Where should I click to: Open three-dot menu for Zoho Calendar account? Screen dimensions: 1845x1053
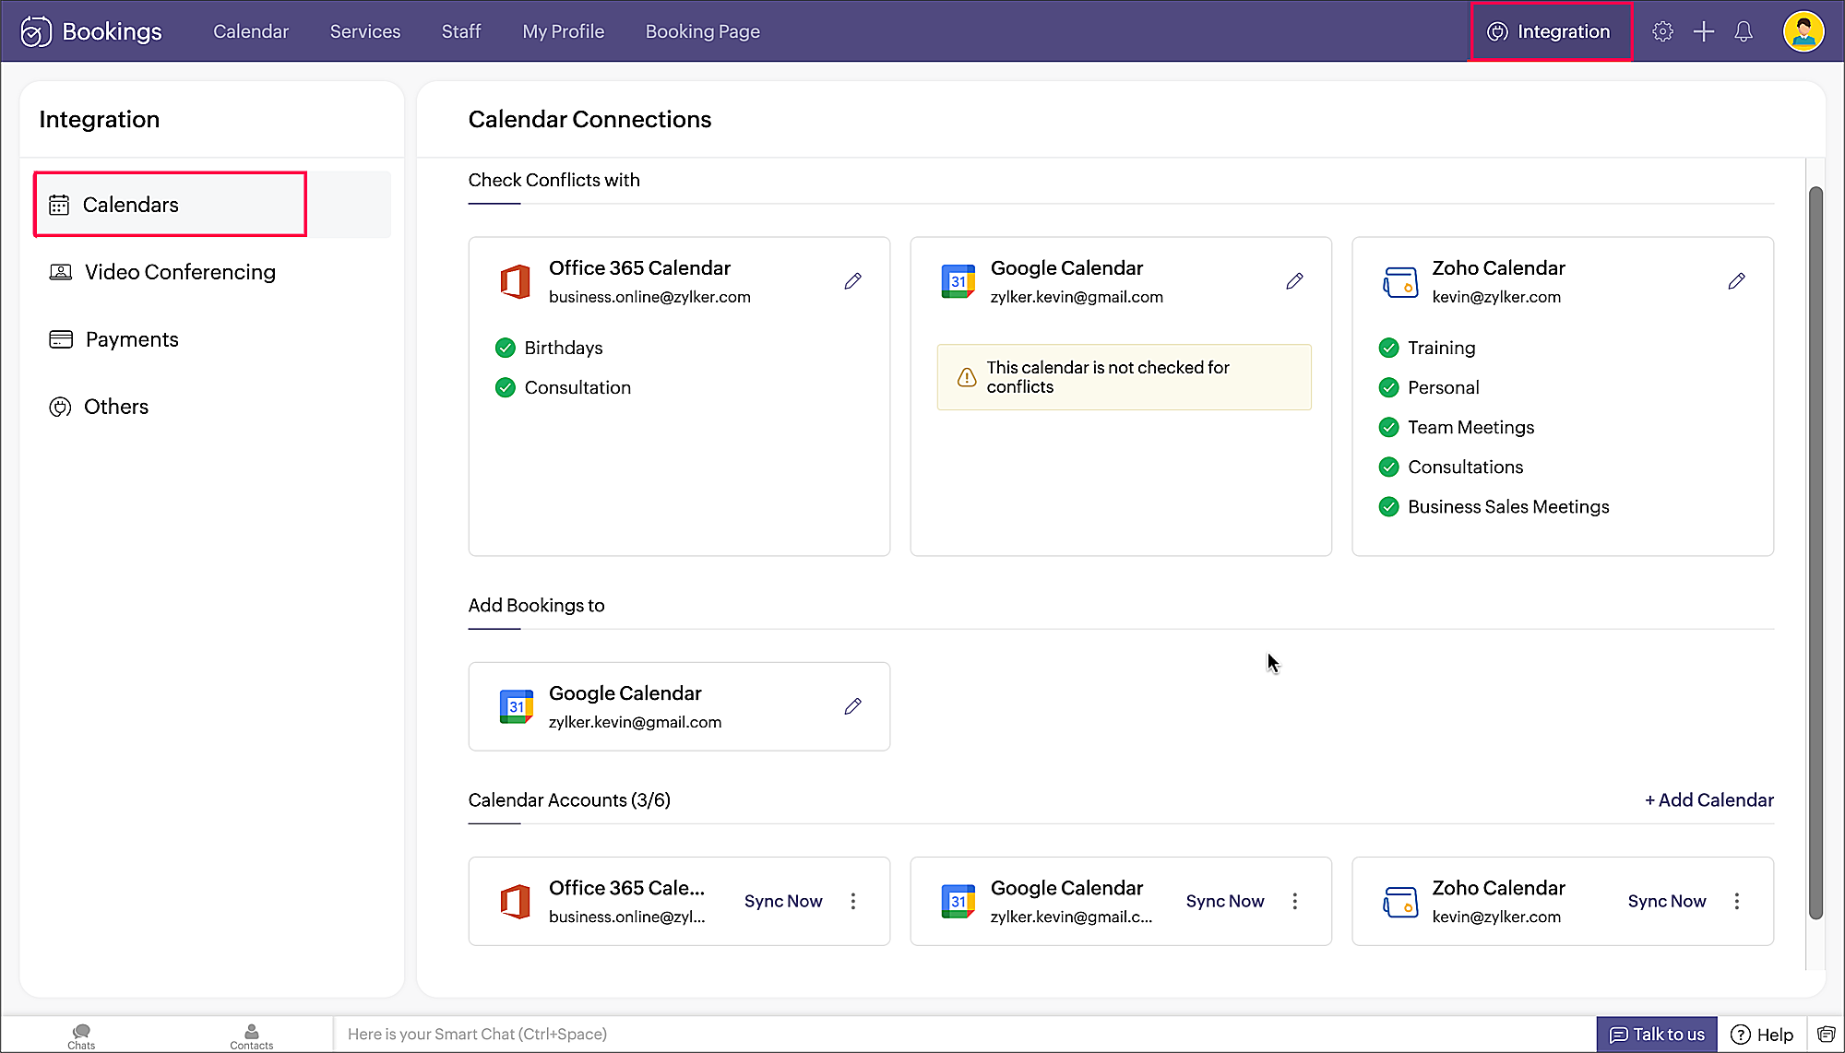(x=1736, y=901)
